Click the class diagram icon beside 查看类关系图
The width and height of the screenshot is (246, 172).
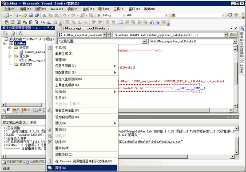point(50,110)
